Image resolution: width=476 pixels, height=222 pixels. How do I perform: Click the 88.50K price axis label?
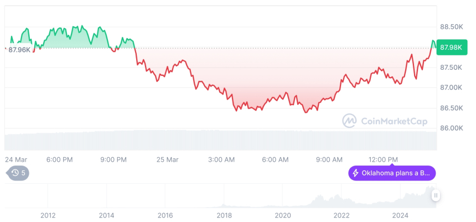coord(451,27)
